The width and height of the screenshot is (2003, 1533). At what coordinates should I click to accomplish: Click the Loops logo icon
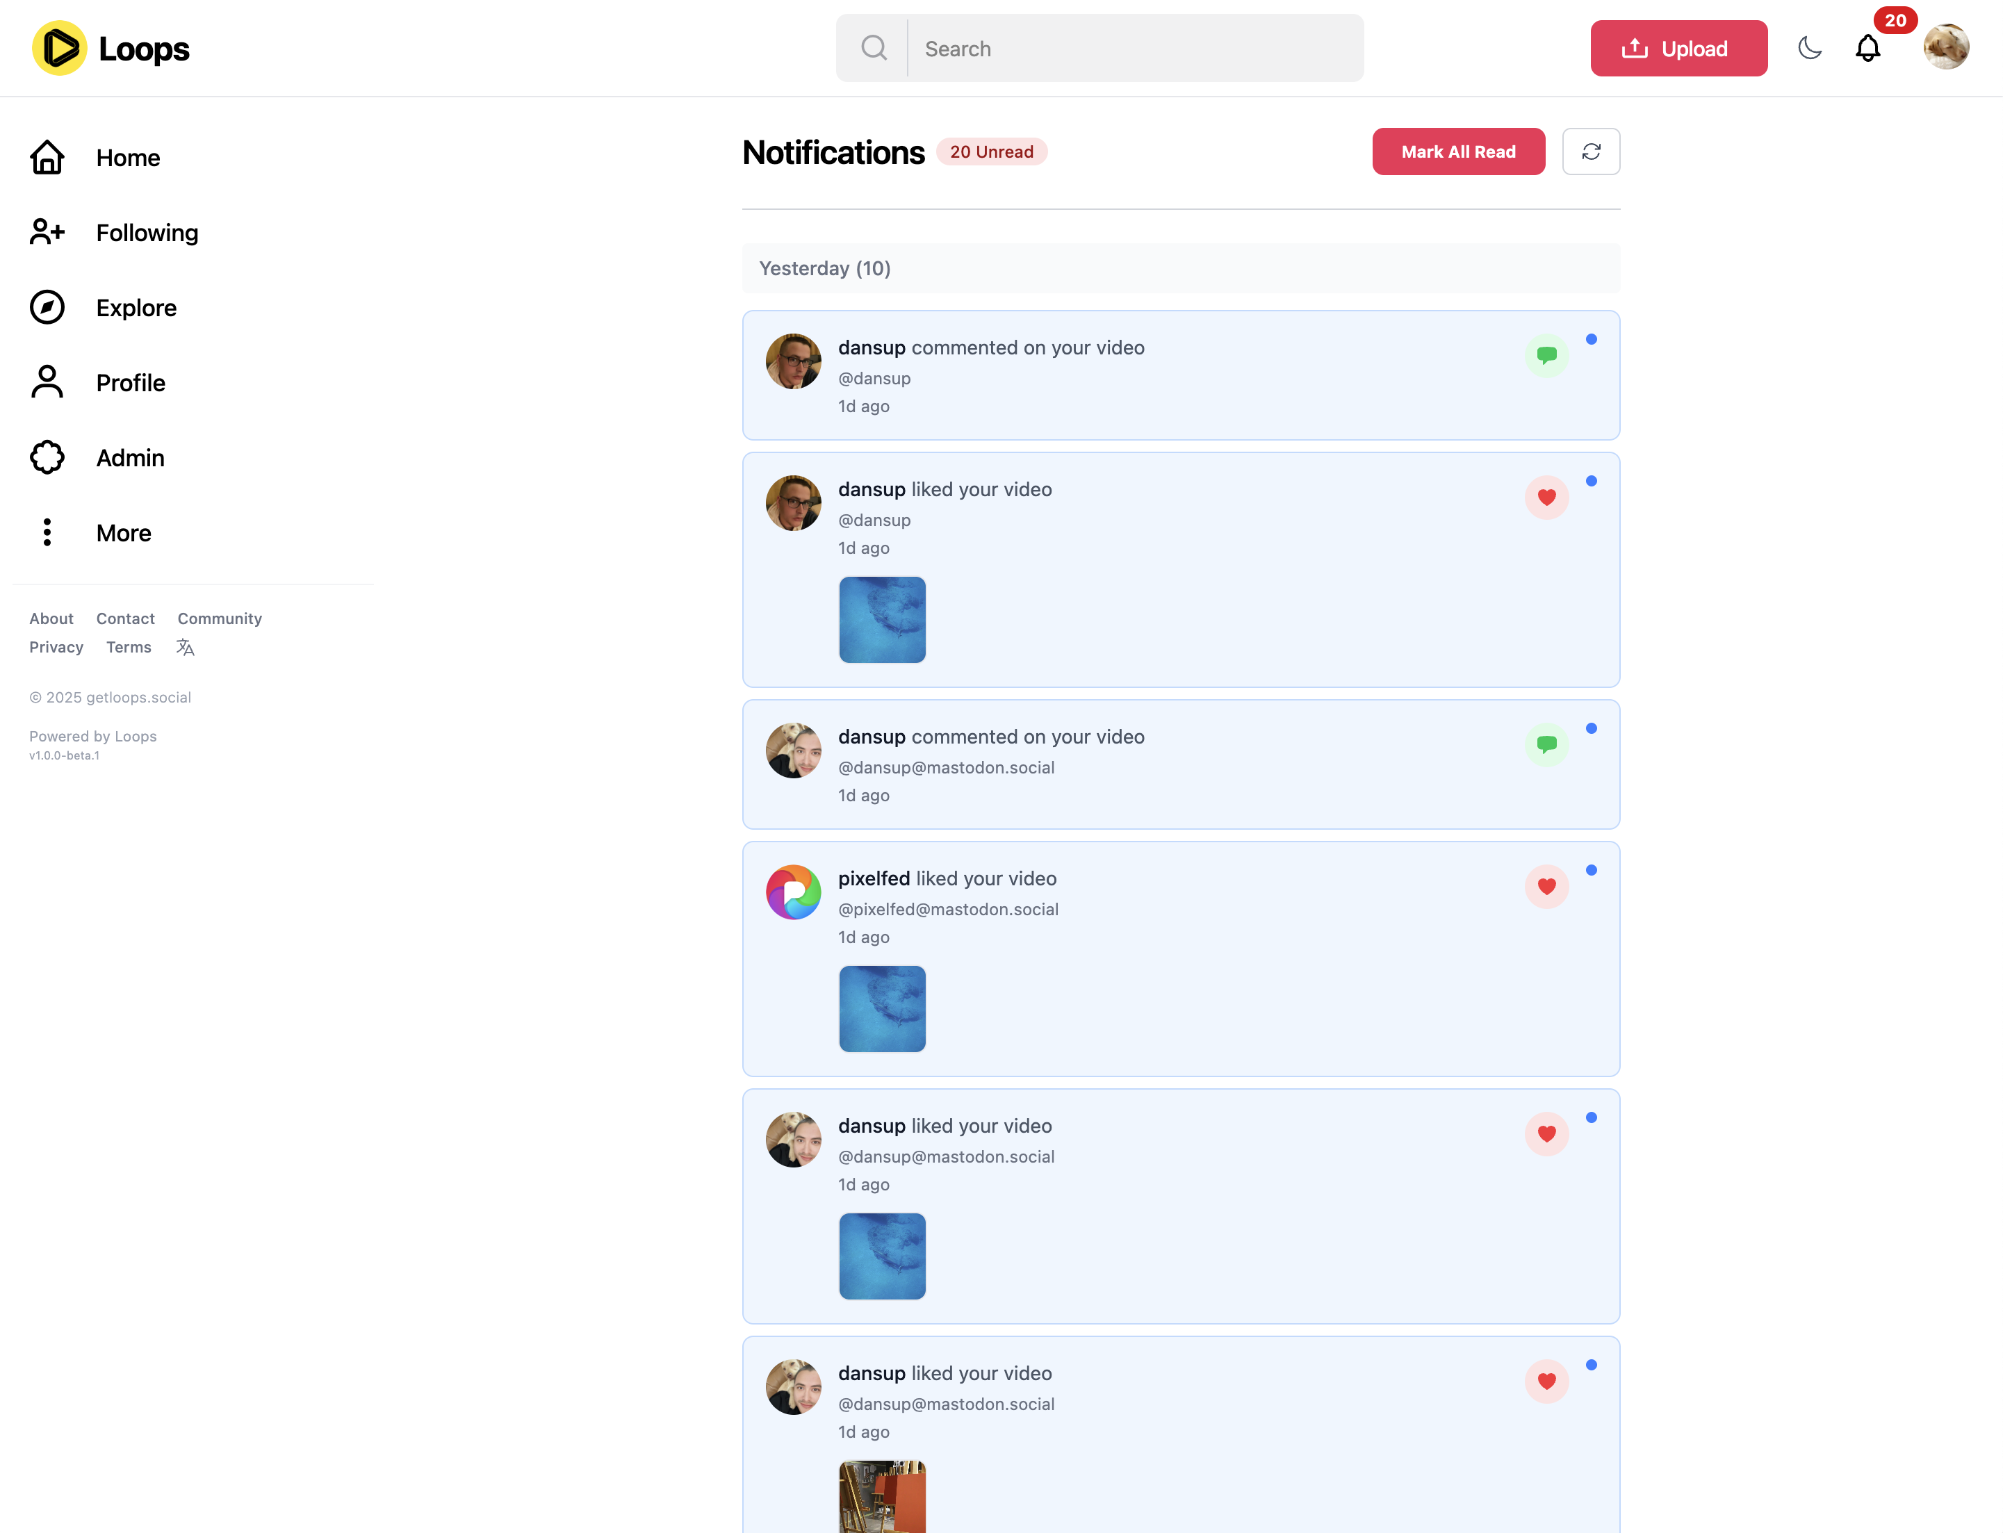[x=59, y=49]
